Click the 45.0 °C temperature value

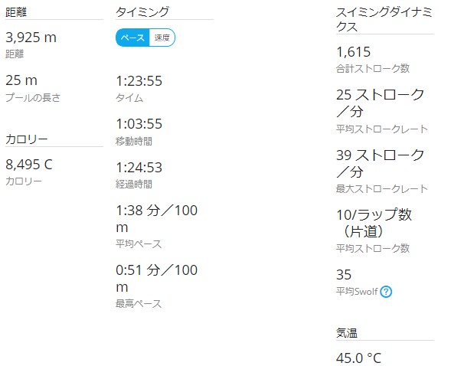click(x=358, y=358)
